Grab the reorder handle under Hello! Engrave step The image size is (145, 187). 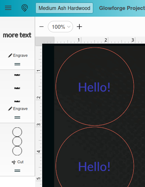[17, 117]
